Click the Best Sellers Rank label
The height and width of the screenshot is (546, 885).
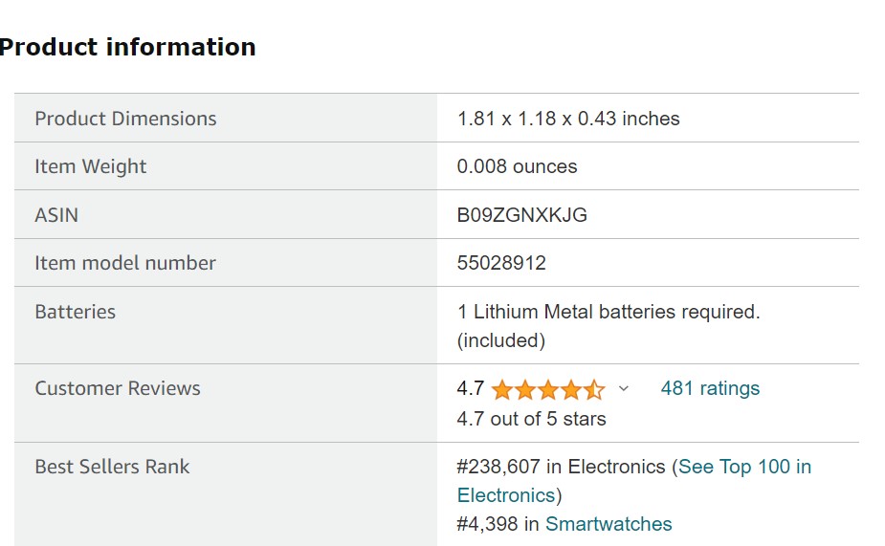tap(112, 467)
